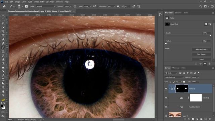Open the Pass Through blend mode dropdown
The height and width of the screenshot is (121, 215).
(x=174, y=77)
